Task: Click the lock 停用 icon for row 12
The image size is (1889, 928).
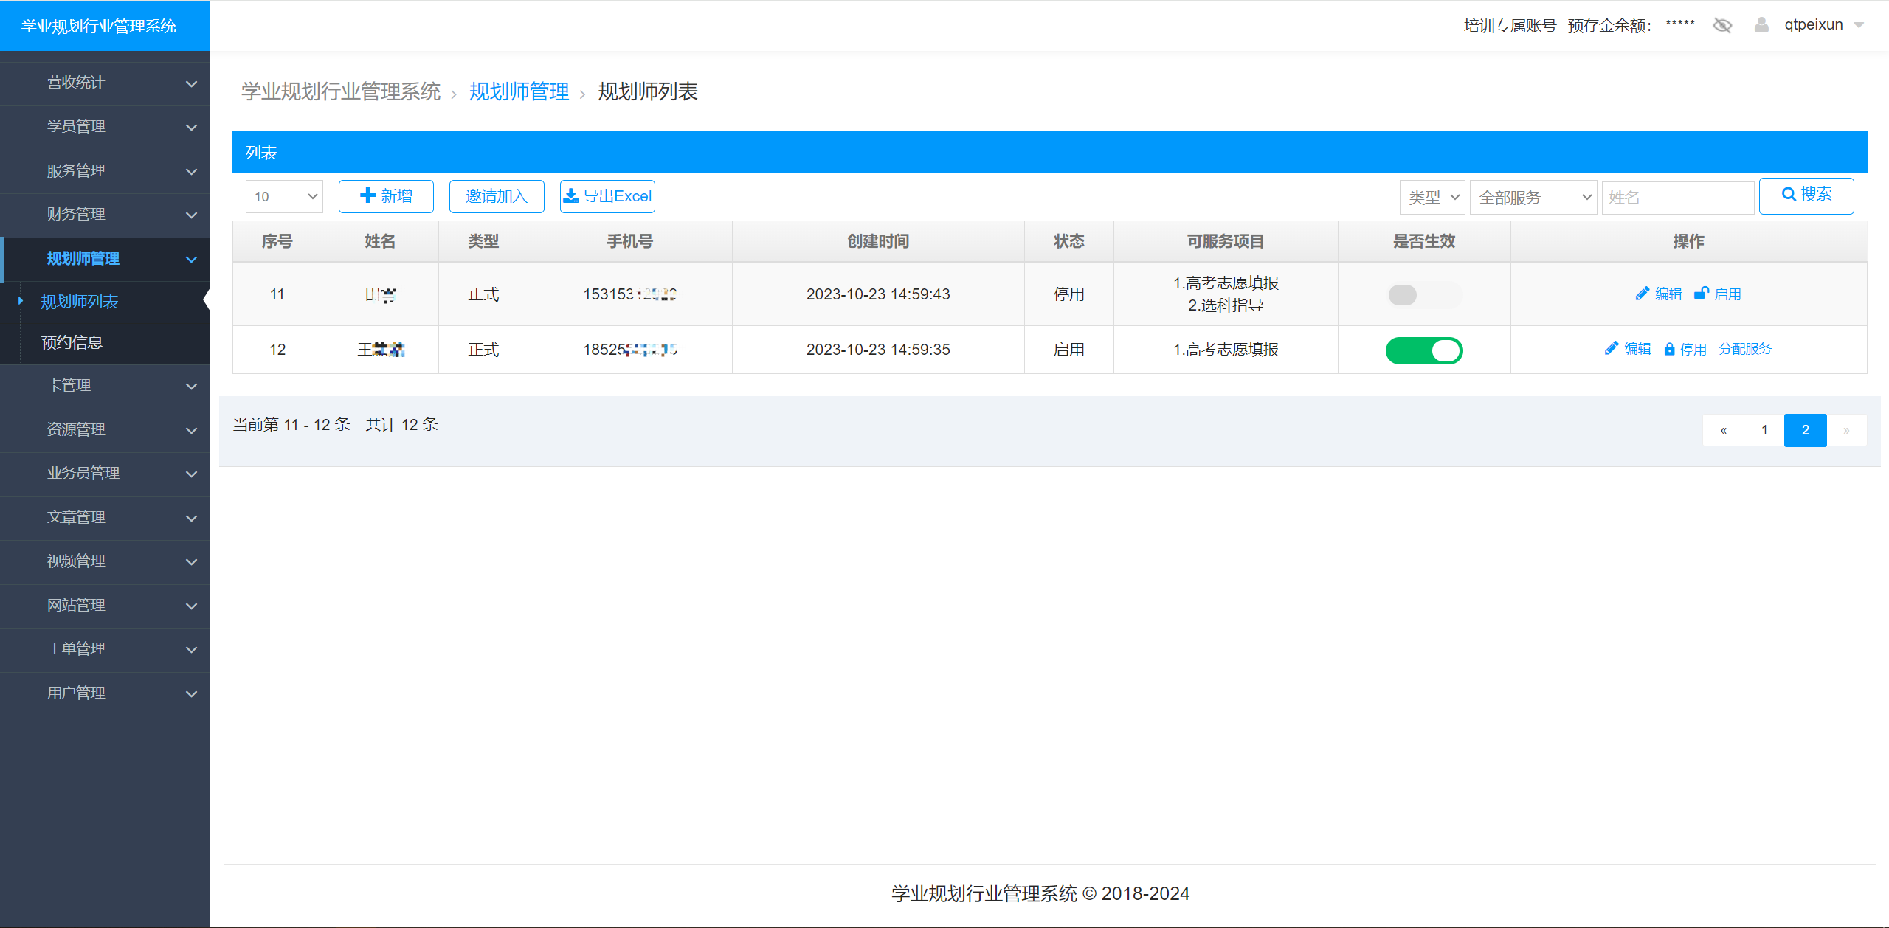Action: [1671, 348]
